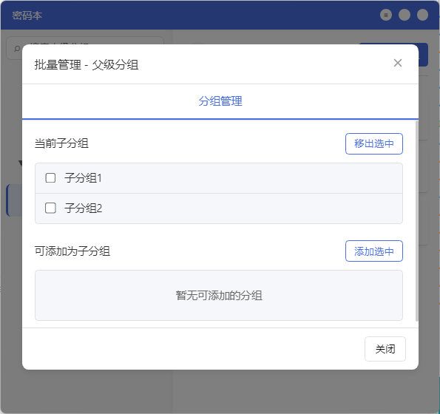The width and height of the screenshot is (440, 414).
Task: Check the 子分组2 checkbox
Action: tap(50, 208)
